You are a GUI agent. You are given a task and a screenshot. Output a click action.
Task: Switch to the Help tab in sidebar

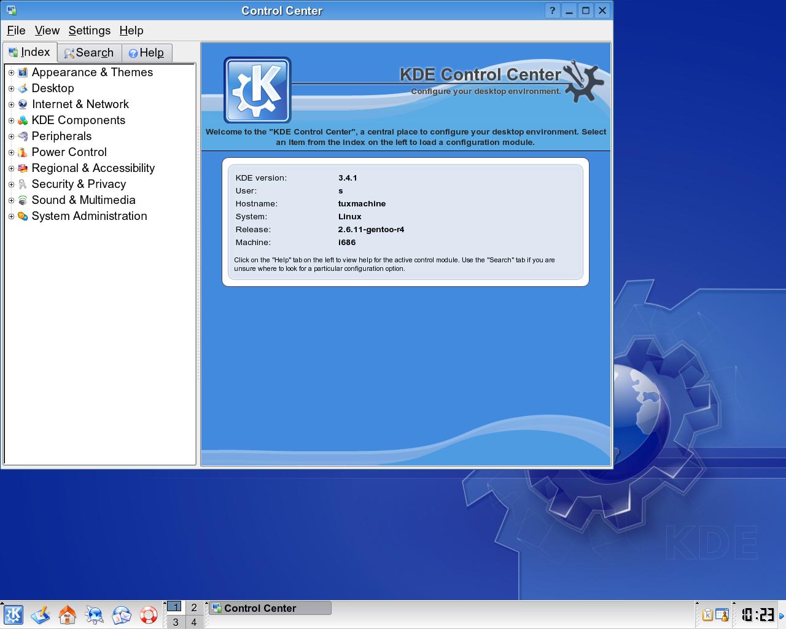click(147, 53)
